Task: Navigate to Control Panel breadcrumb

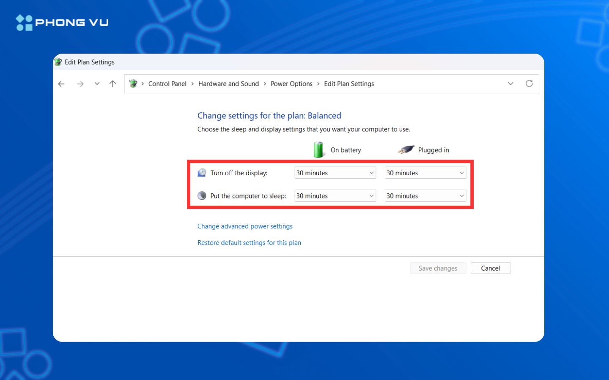Action: tap(167, 84)
